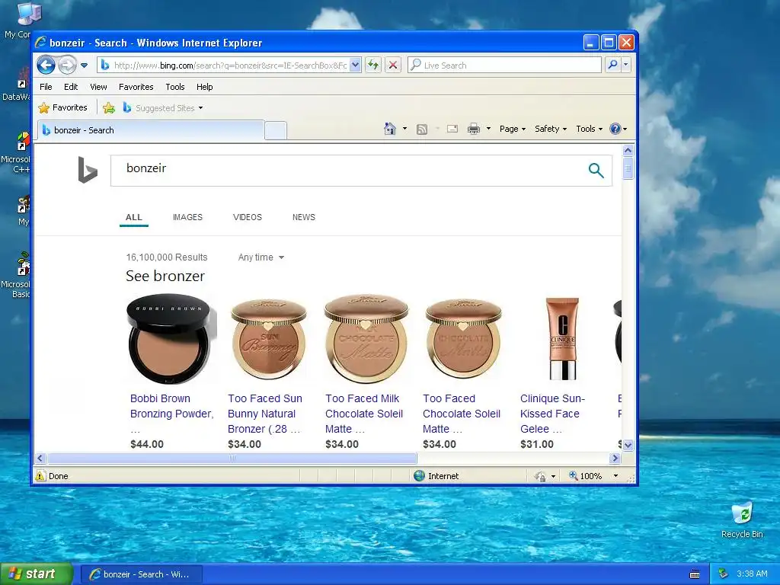Screen dimensions: 780x585
Task: Open the Safety command bar menu
Action: [551, 129]
